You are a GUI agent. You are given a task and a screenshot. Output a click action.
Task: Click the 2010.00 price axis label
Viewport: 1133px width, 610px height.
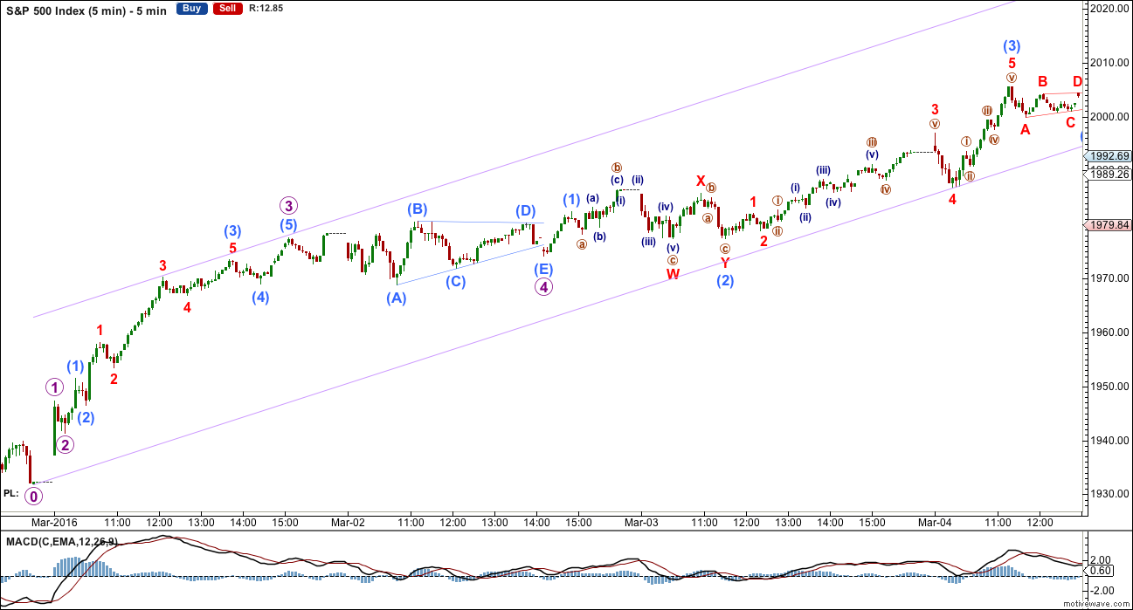[x=1110, y=63]
